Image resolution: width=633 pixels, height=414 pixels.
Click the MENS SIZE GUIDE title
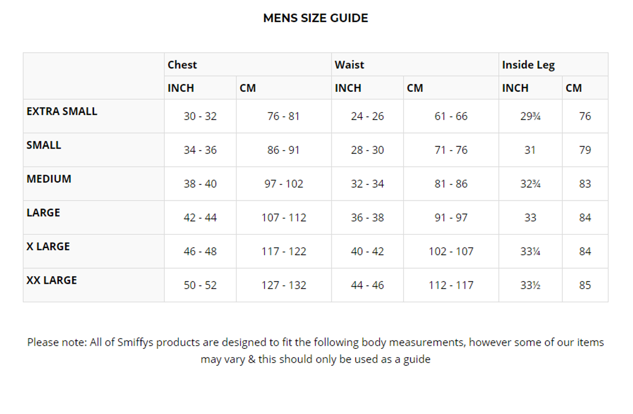point(316,18)
